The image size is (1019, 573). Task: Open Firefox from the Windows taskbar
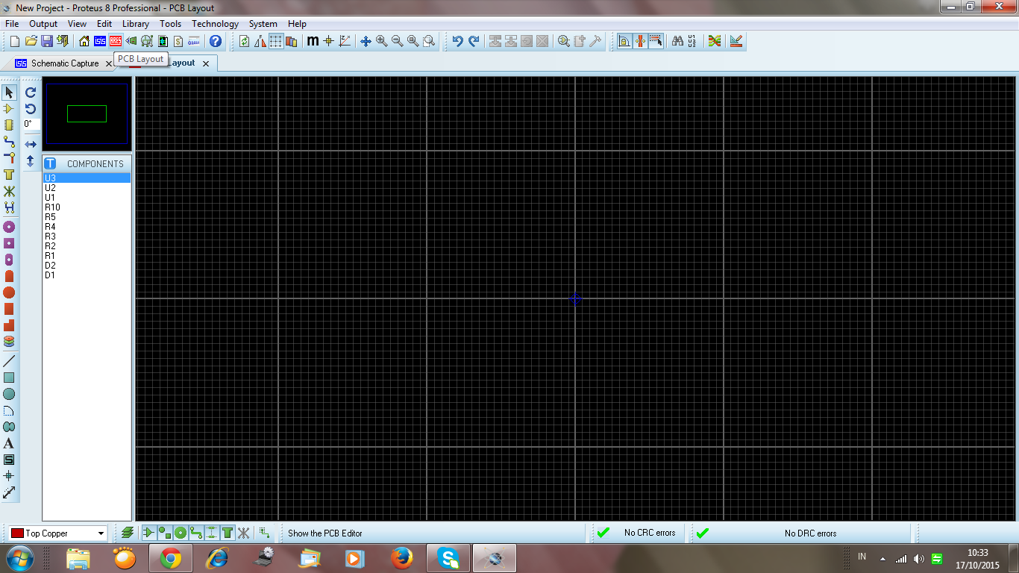point(401,558)
